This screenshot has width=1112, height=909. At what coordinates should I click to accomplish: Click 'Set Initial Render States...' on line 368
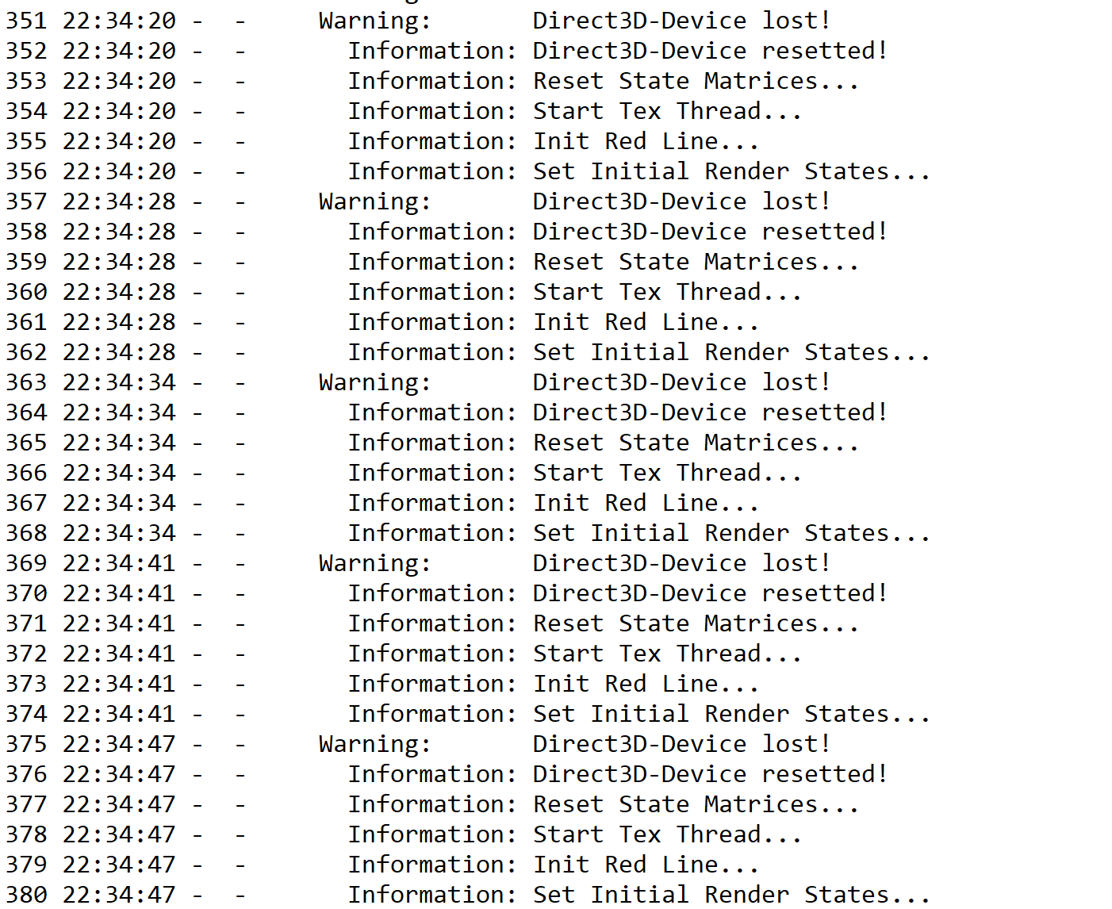(731, 533)
